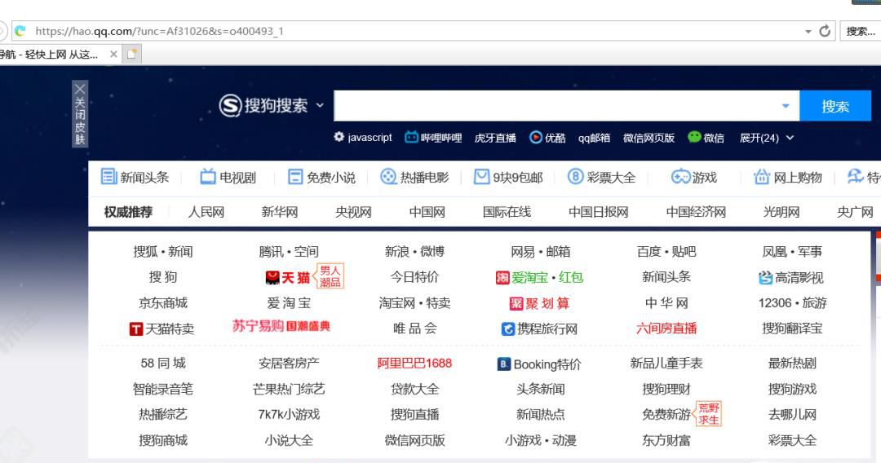
Task: Expand the 搜狗搜索 engine dropdown
Action: 320,105
